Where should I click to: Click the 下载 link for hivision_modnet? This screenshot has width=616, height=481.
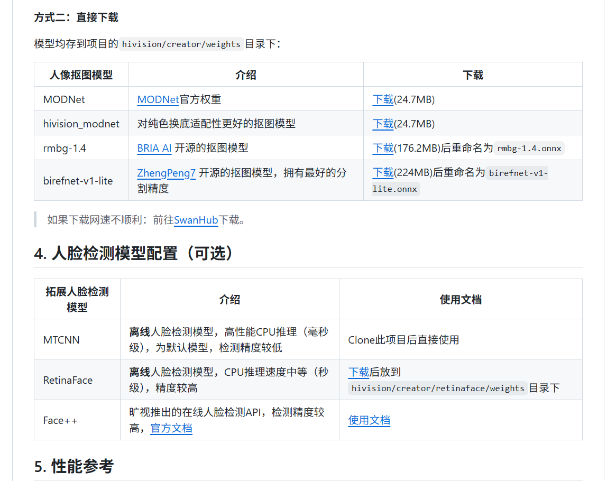click(x=383, y=124)
